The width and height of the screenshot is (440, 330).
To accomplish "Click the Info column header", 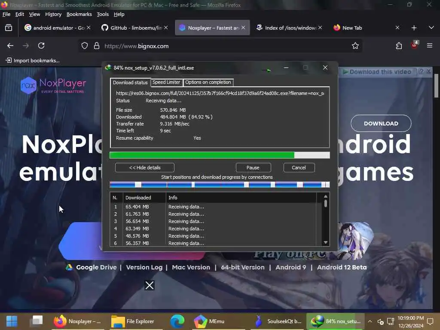I will [241, 198].
